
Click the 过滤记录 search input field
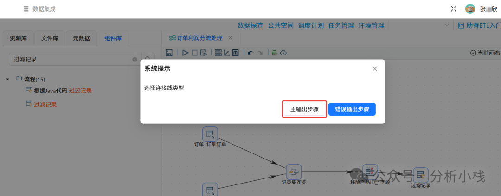(x=75, y=59)
